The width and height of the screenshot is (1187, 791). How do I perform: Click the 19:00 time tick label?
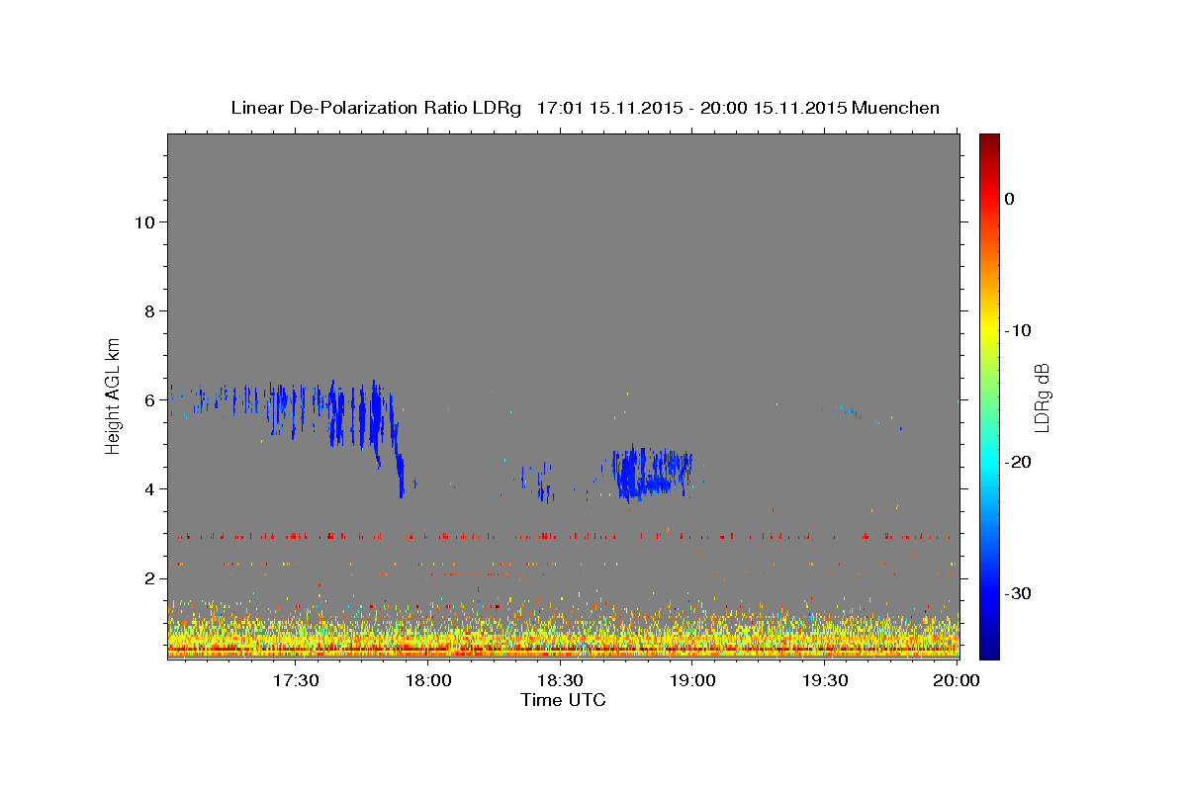[692, 681]
